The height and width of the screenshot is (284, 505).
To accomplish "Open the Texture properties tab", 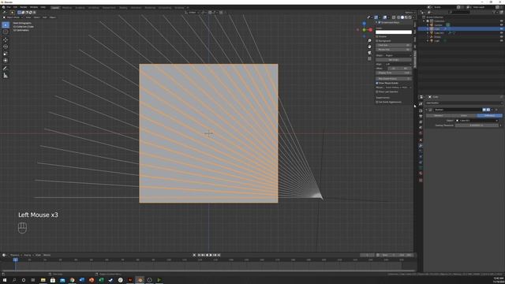I will pyautogui.click(x=421, y=181).
